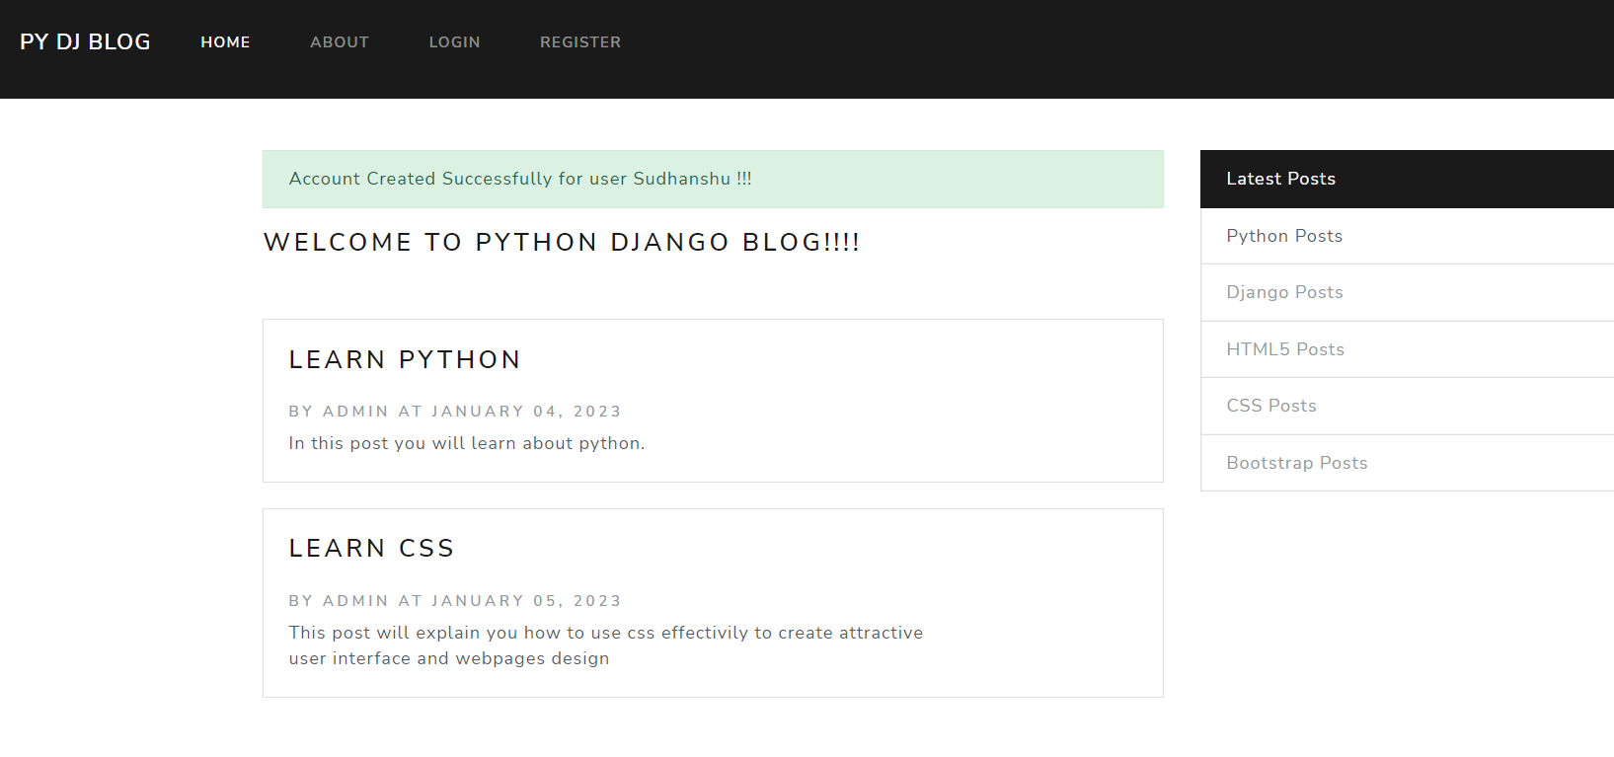
Task: Select the Welcome to Python Django Blog heading
Action: pyautogui.click(x=562, y=242)
